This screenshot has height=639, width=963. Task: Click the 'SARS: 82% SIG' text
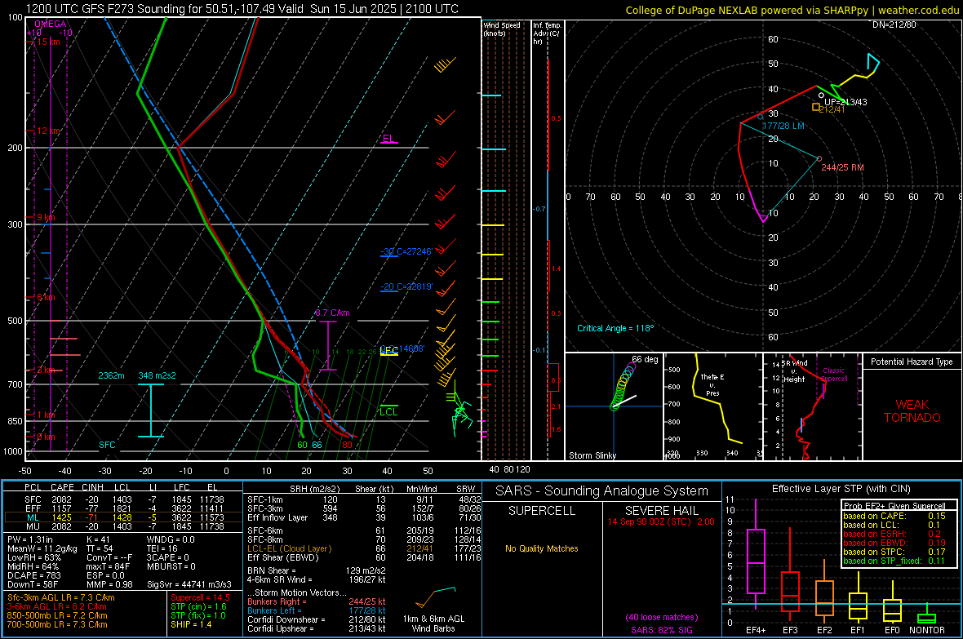[x=661, y=630]
